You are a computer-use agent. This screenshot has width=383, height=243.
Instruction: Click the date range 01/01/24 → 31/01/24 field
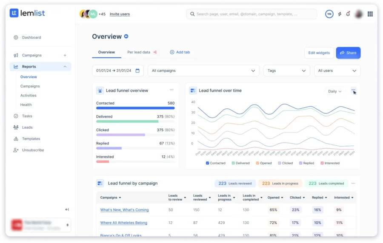tap(118, 71)
